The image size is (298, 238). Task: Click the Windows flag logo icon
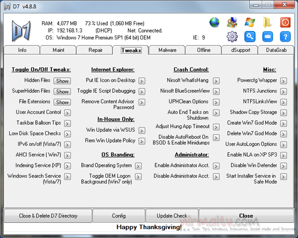tap(250, 22)
